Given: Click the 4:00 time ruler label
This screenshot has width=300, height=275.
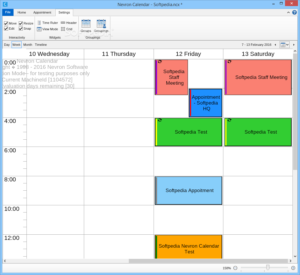Looking at the screenshot, I should click(x=10, y=121).
